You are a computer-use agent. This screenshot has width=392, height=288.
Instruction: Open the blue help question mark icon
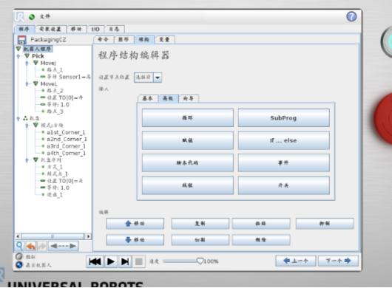coord(351,16)
